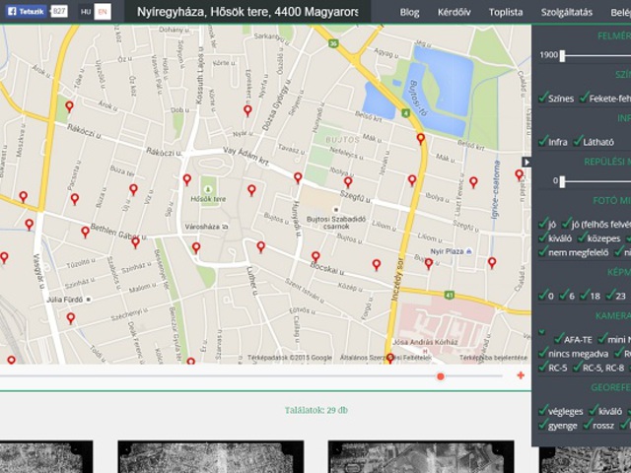Open the Toplista menu item
631x473 pixels.
pos(506,13)
